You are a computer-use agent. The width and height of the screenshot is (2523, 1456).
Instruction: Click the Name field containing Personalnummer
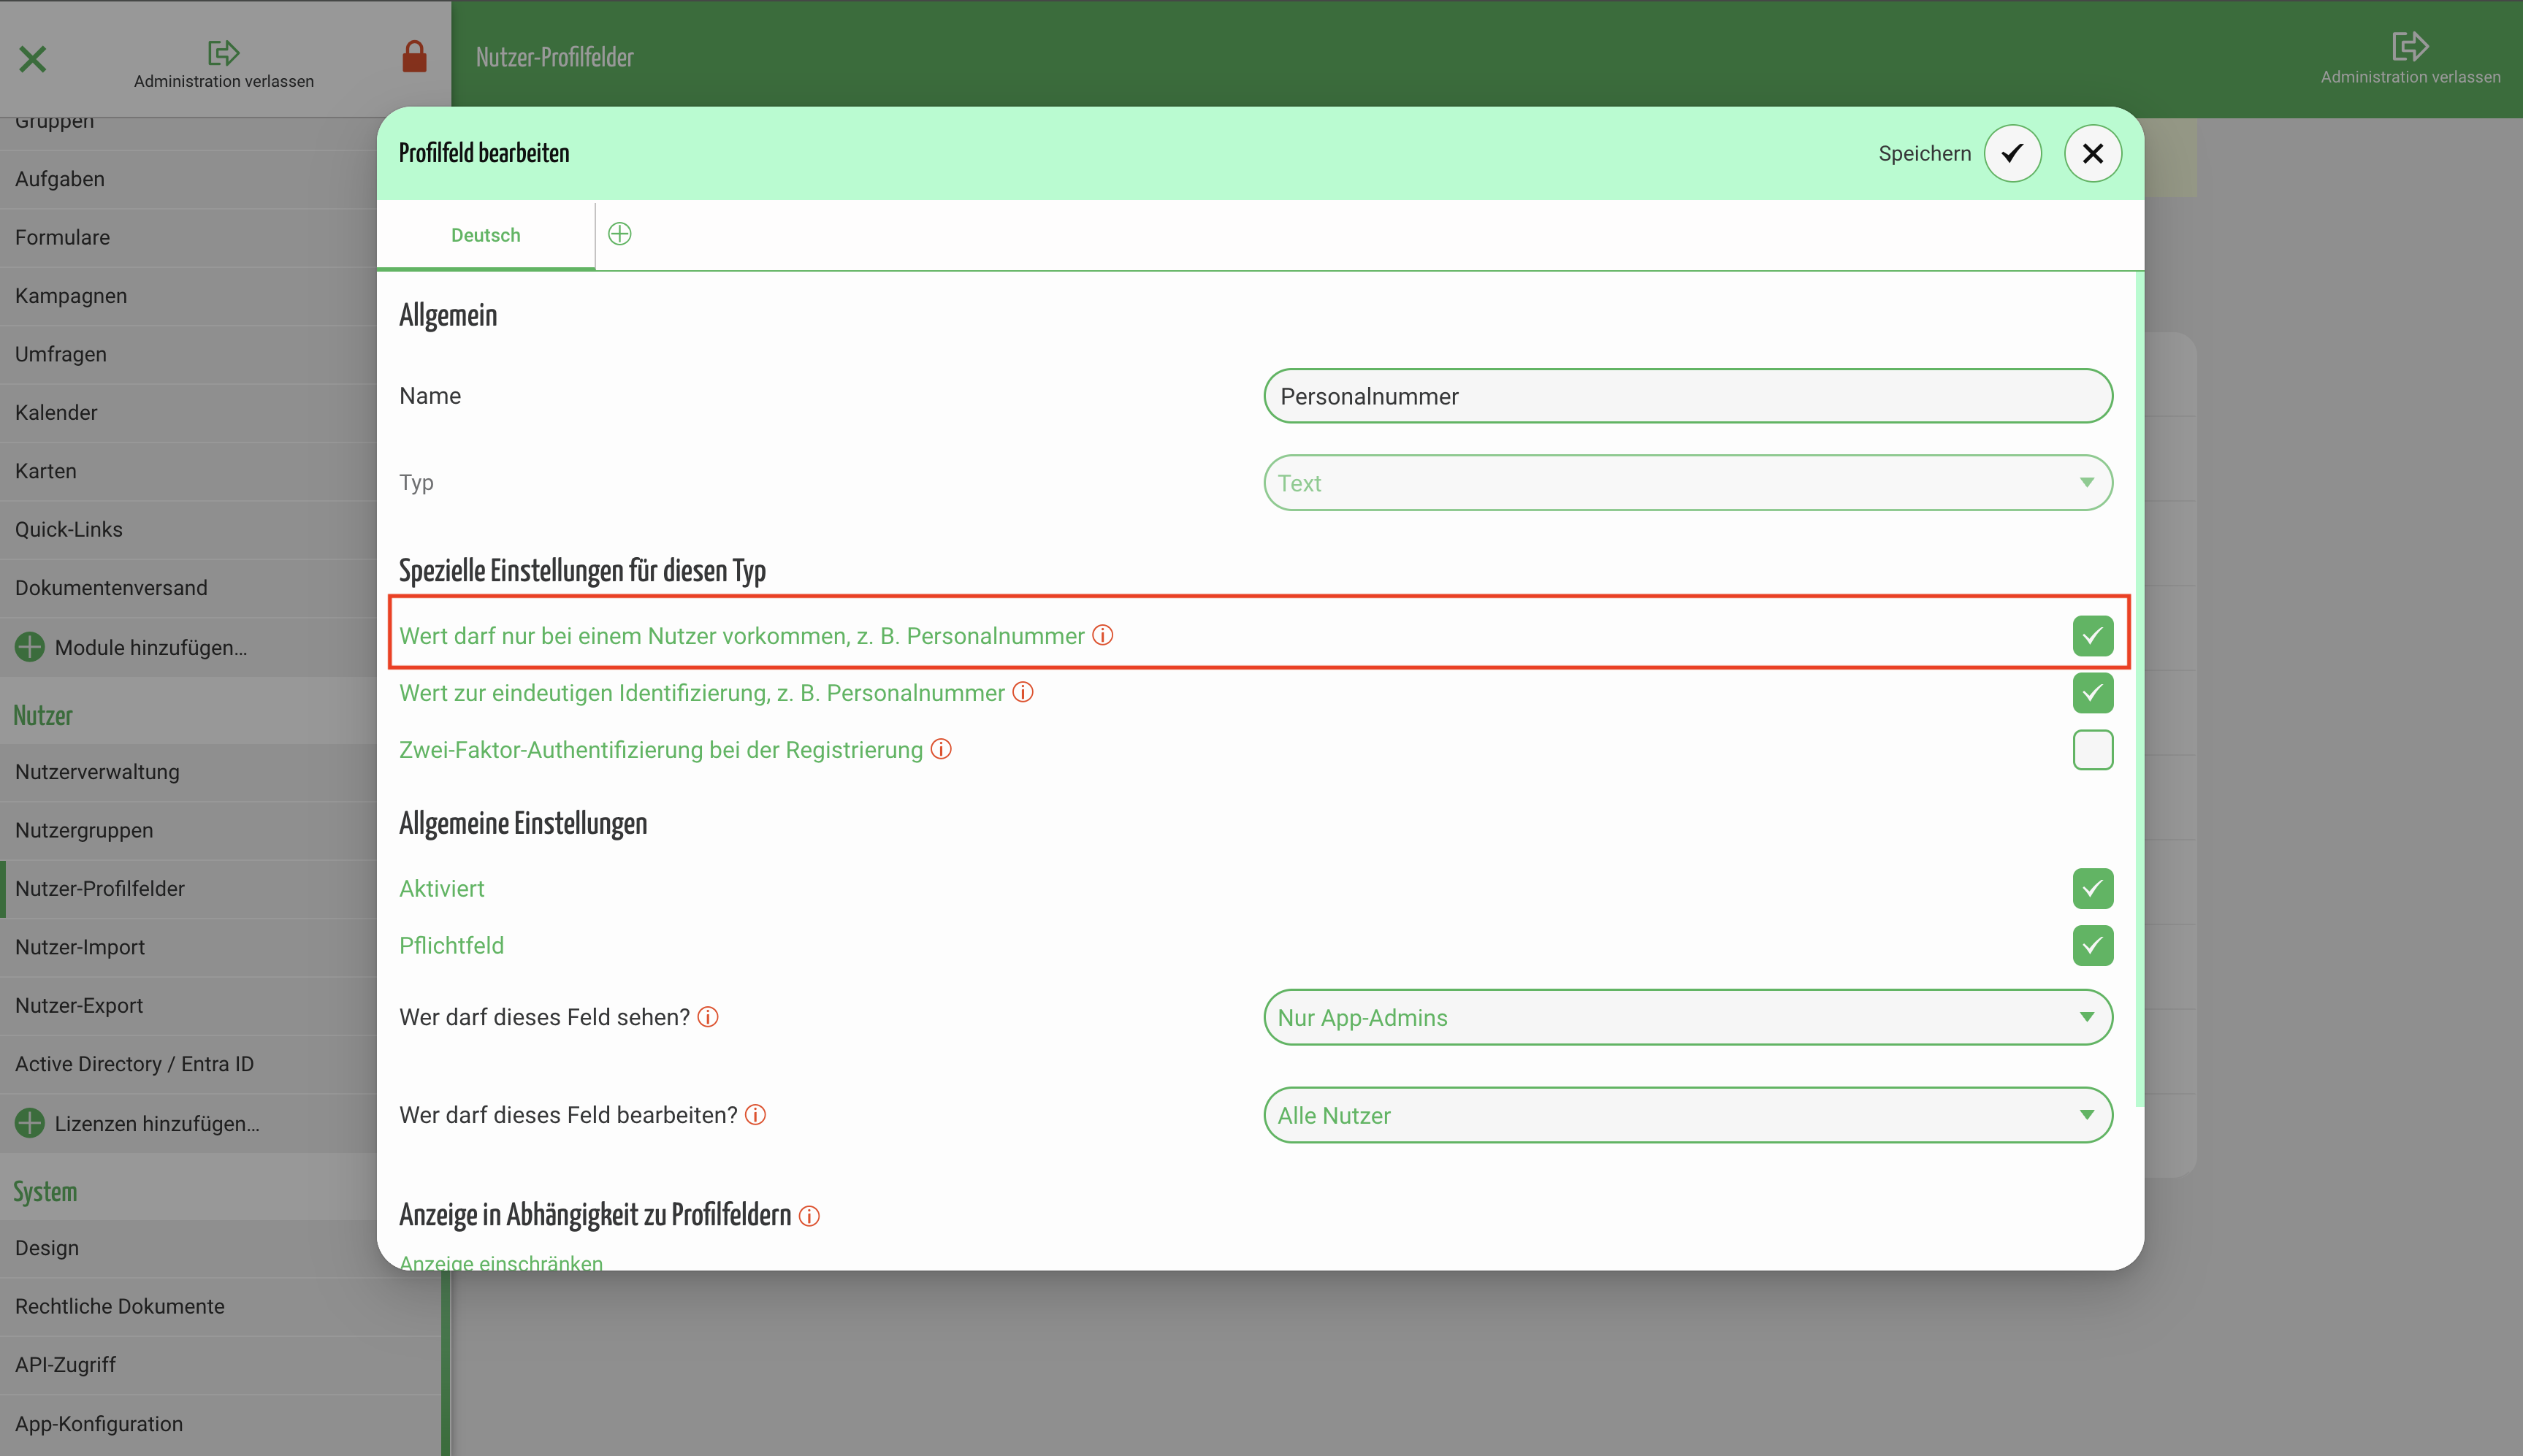[x=1687, y=396]
